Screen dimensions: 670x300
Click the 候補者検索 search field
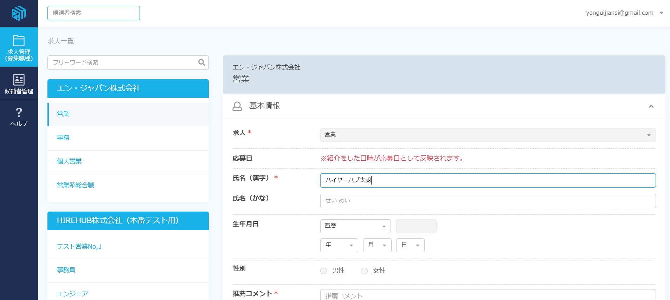(x=94, y=13)
